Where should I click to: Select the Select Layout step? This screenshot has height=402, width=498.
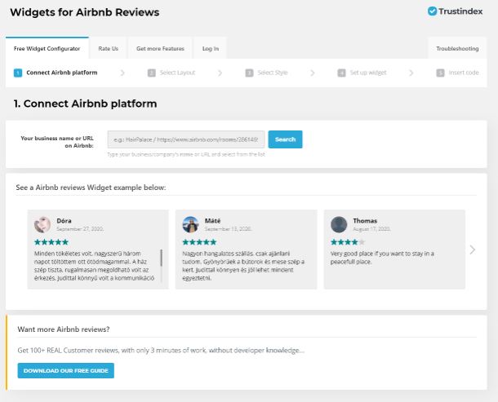tap(171, 73)
